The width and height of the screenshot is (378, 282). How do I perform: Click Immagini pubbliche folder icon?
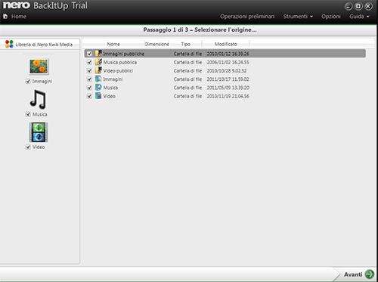pyautogui.click(x=98, y=54)
